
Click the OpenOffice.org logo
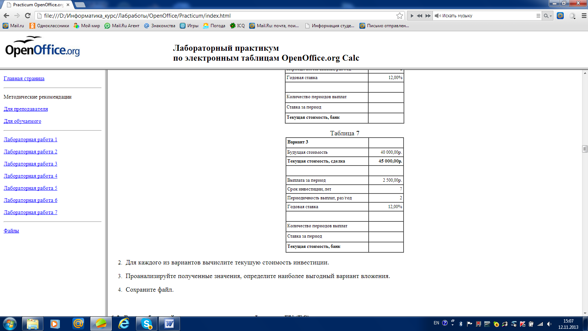coord(42,47)
